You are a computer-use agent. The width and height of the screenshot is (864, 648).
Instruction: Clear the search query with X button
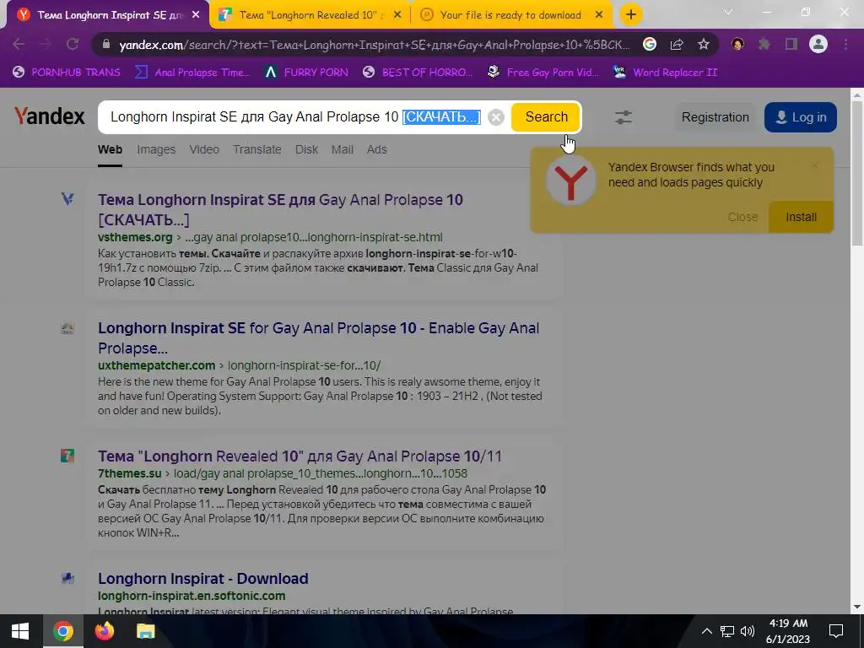tap(496, 117)
